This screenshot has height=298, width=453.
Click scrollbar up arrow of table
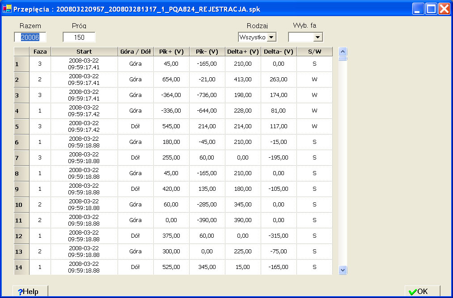343,51
